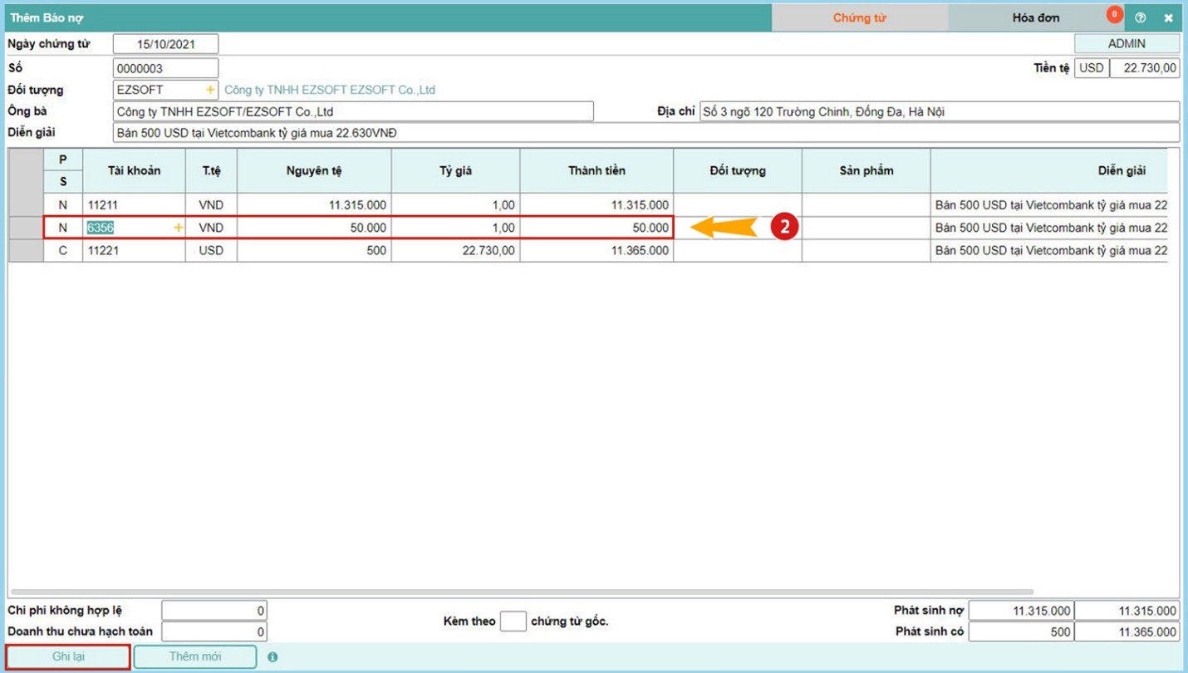Click the help question mark icon
The image size is (1188, 673).
(x=1141, y=17)
